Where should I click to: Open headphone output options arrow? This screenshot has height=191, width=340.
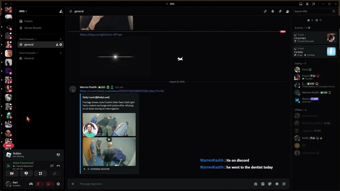point(53,184)
